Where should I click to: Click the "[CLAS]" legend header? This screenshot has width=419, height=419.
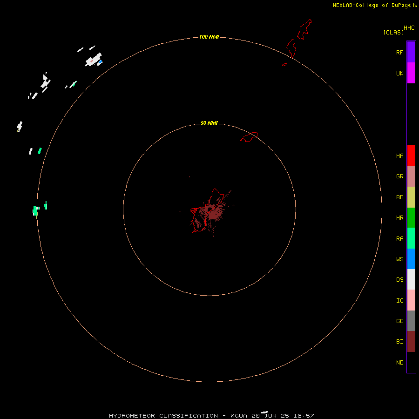pyautogui.click(x=393, y=32)
